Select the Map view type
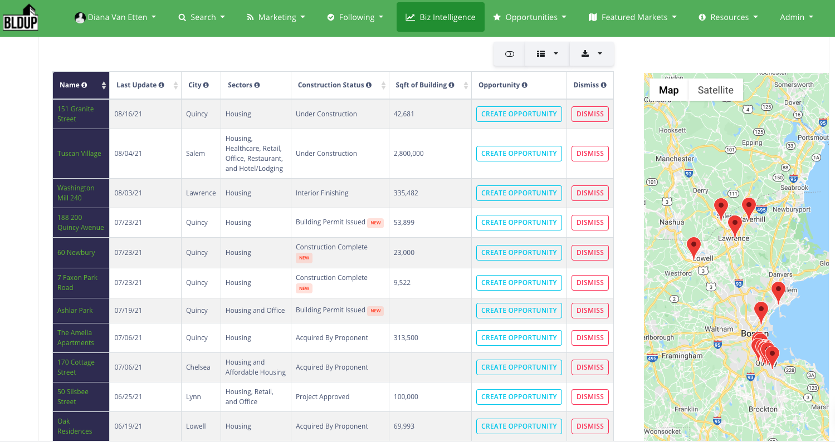The width and height of the screenshot is (835, 442). point(668,90)
